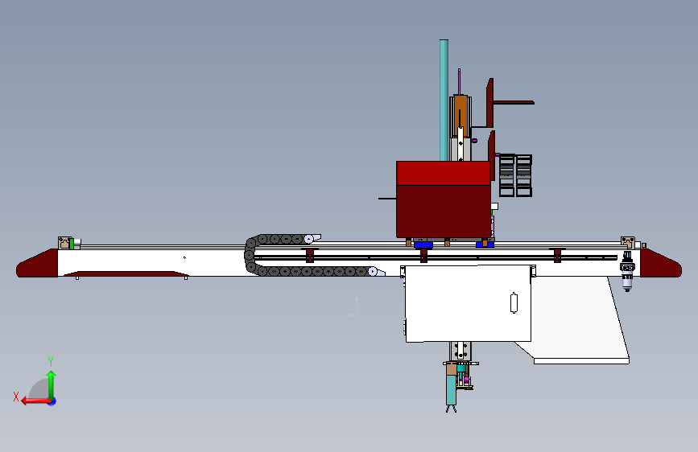This screenshot has height=452, width=698.
Task: Click the red X axis arrow of triad
Action: point(35,401)
